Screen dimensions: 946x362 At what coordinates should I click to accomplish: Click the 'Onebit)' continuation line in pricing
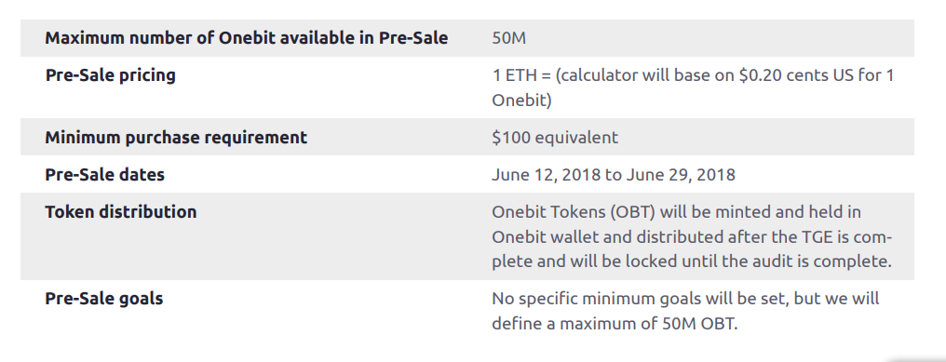point(521,101)
